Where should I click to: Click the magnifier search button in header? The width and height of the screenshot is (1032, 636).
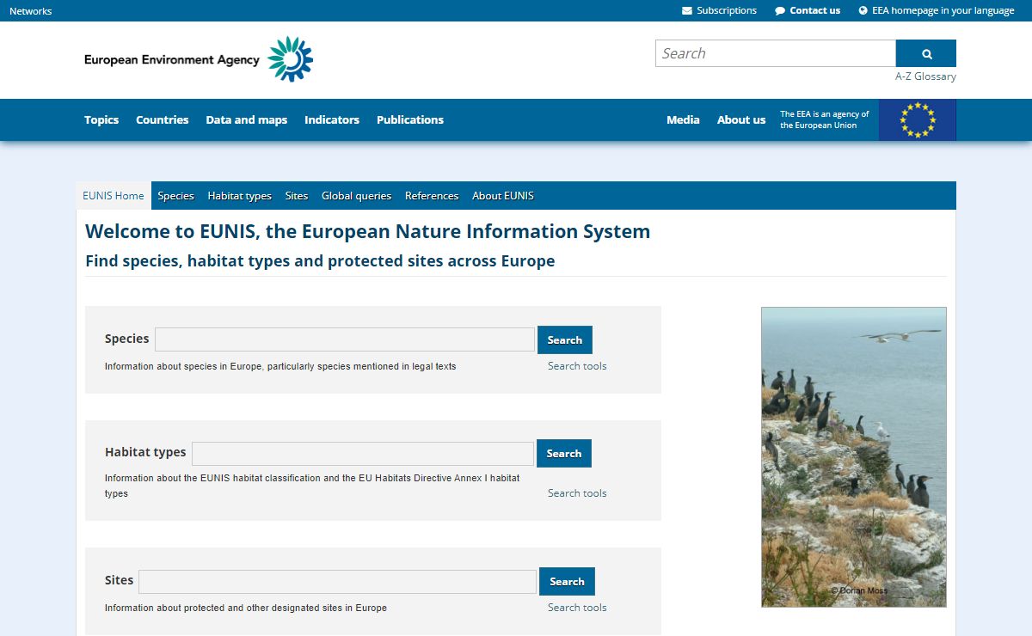[x=926, y=53]
